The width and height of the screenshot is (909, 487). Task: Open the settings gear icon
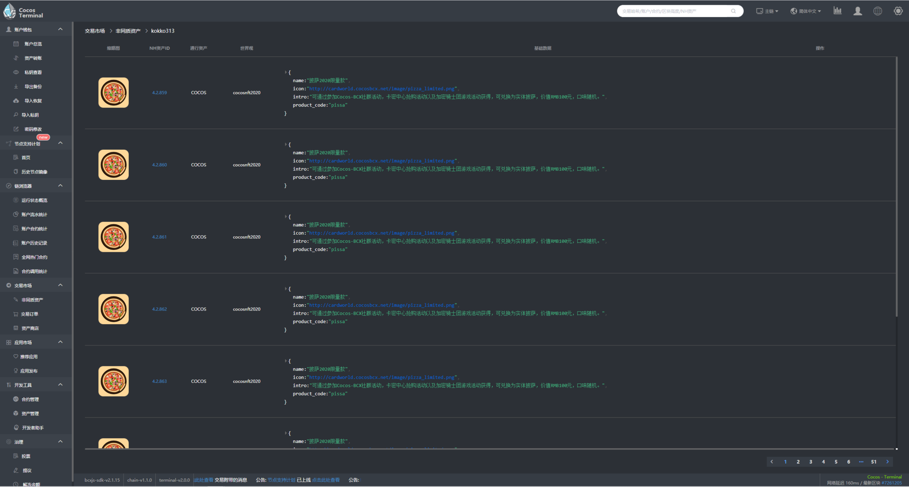coord(898,11)
